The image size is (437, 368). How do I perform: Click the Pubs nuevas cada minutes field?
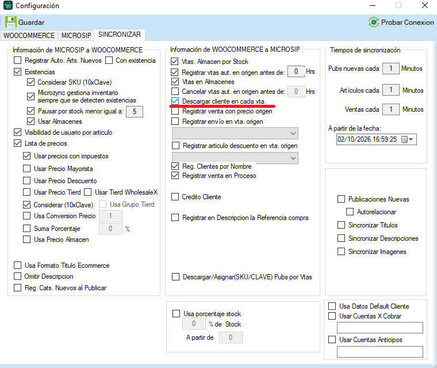pyautogui.click(x=391, y=69)
